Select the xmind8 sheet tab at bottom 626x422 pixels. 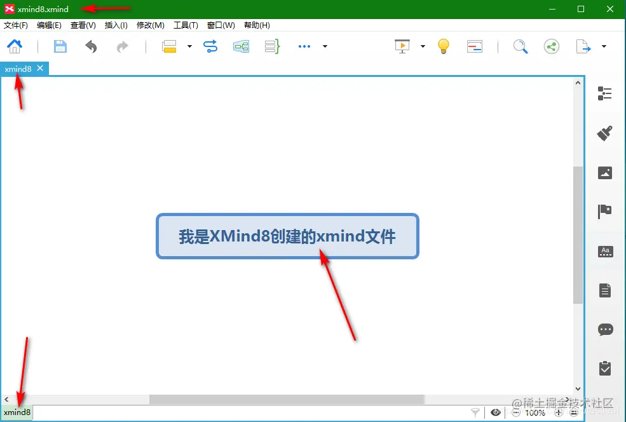pos(17,412)
